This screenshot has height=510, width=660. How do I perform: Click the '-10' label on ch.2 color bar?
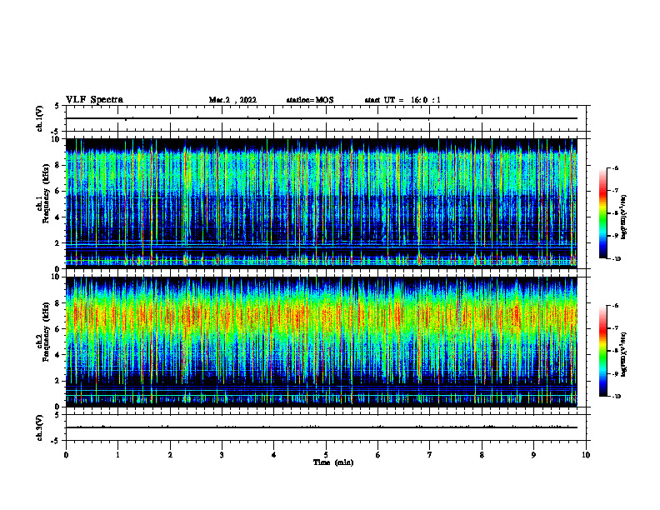pyautogui.click(x=616, y=397)
